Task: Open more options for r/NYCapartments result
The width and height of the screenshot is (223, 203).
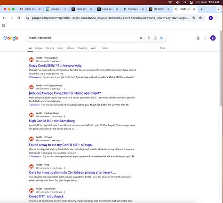Action: 64,89
